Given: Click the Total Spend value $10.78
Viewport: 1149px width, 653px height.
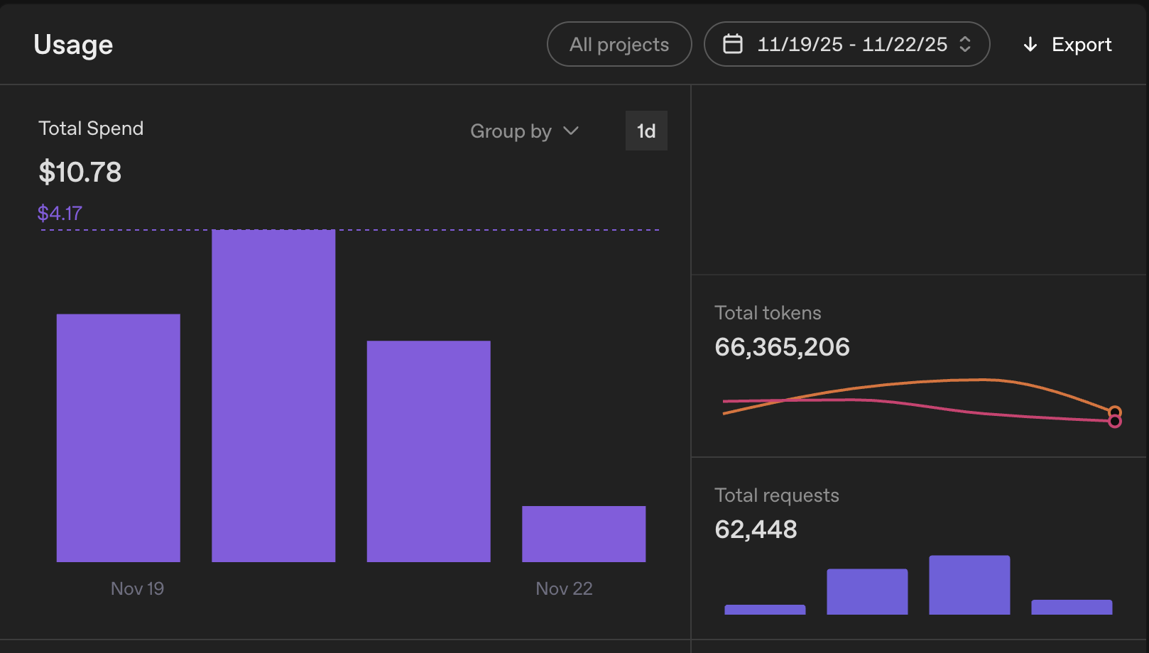Looking at the screenshot, I should 80,172.
